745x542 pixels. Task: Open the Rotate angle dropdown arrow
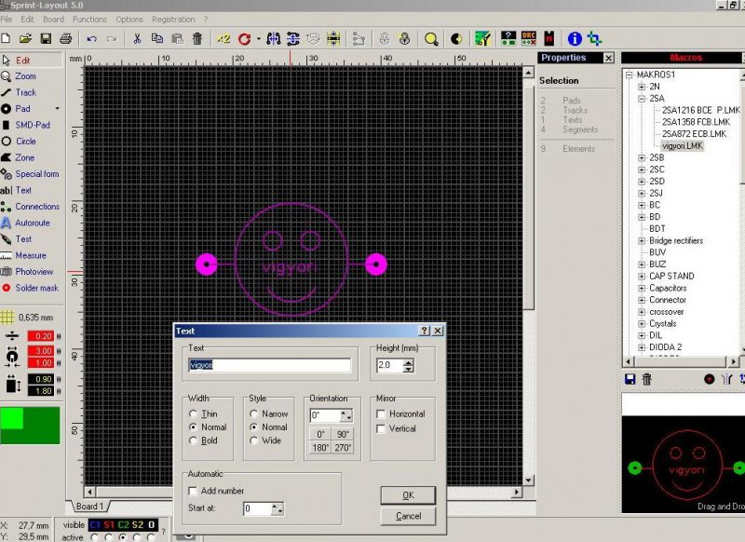click(x=259, y=39)
